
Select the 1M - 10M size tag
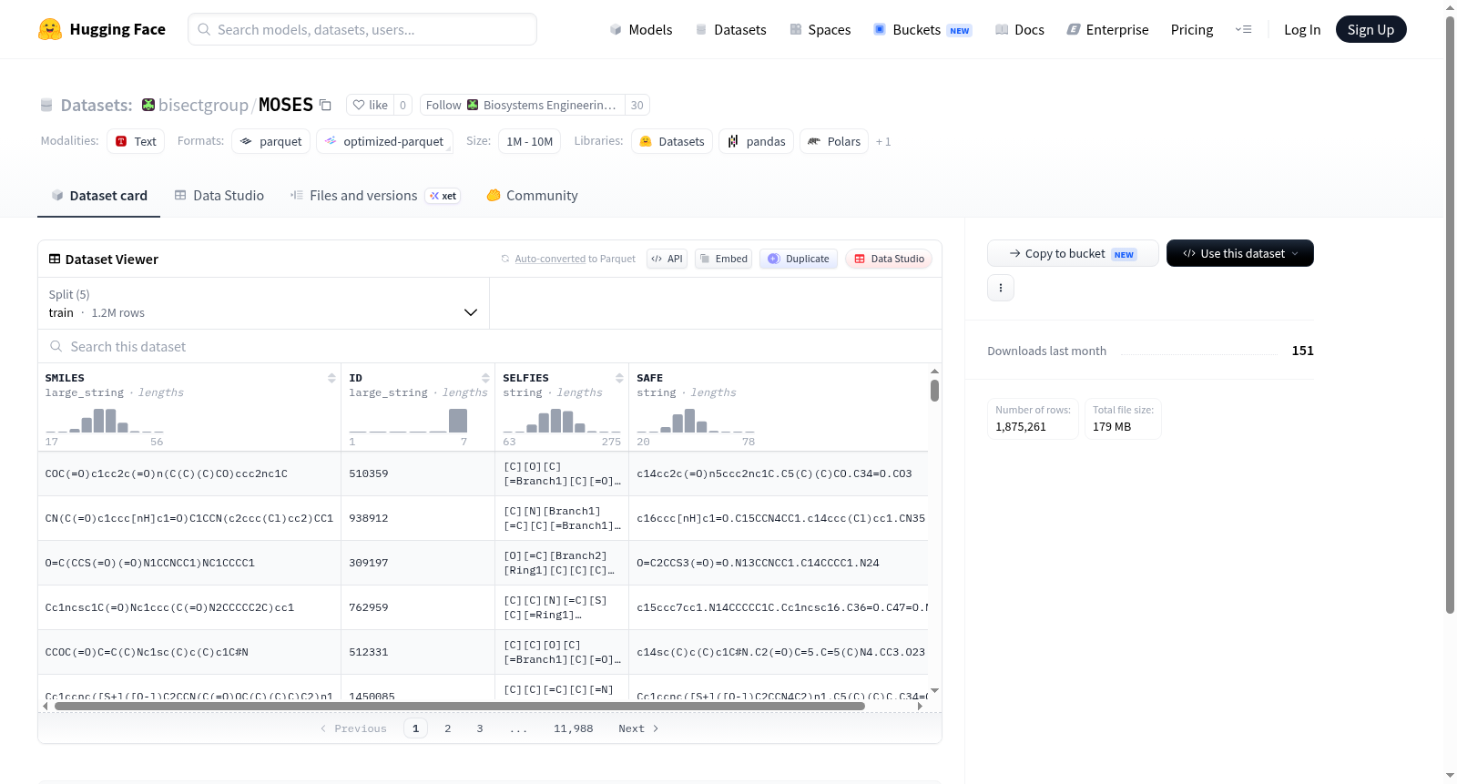(529, 141)
